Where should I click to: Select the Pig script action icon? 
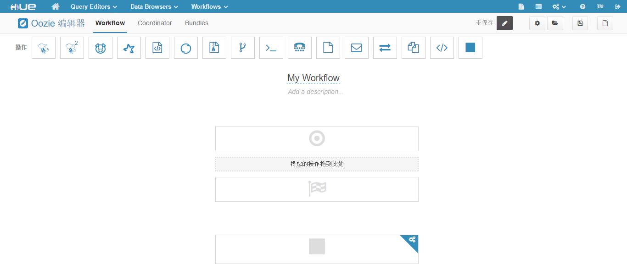pos(101,48)
